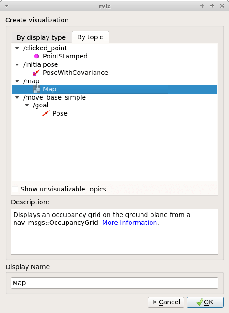Click the /initialpose topic label
The width and height of the screenshot is (229, 313).
tap(41, 64)
